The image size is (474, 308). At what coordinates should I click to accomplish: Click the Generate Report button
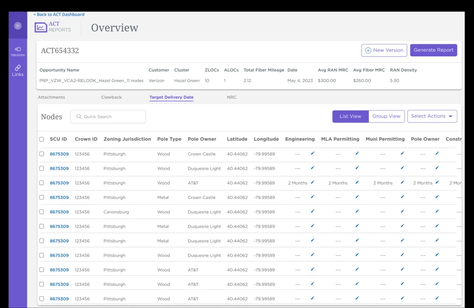tap(434, 50)
